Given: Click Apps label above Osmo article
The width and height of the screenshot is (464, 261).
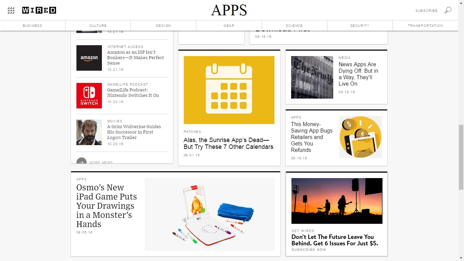Looking at the screenshot, I should [x=82, y=179].
